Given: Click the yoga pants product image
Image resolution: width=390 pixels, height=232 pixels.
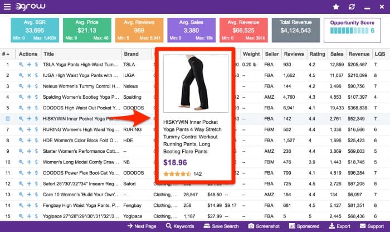Looking at the screenshot, I should [x=196, y=84].
